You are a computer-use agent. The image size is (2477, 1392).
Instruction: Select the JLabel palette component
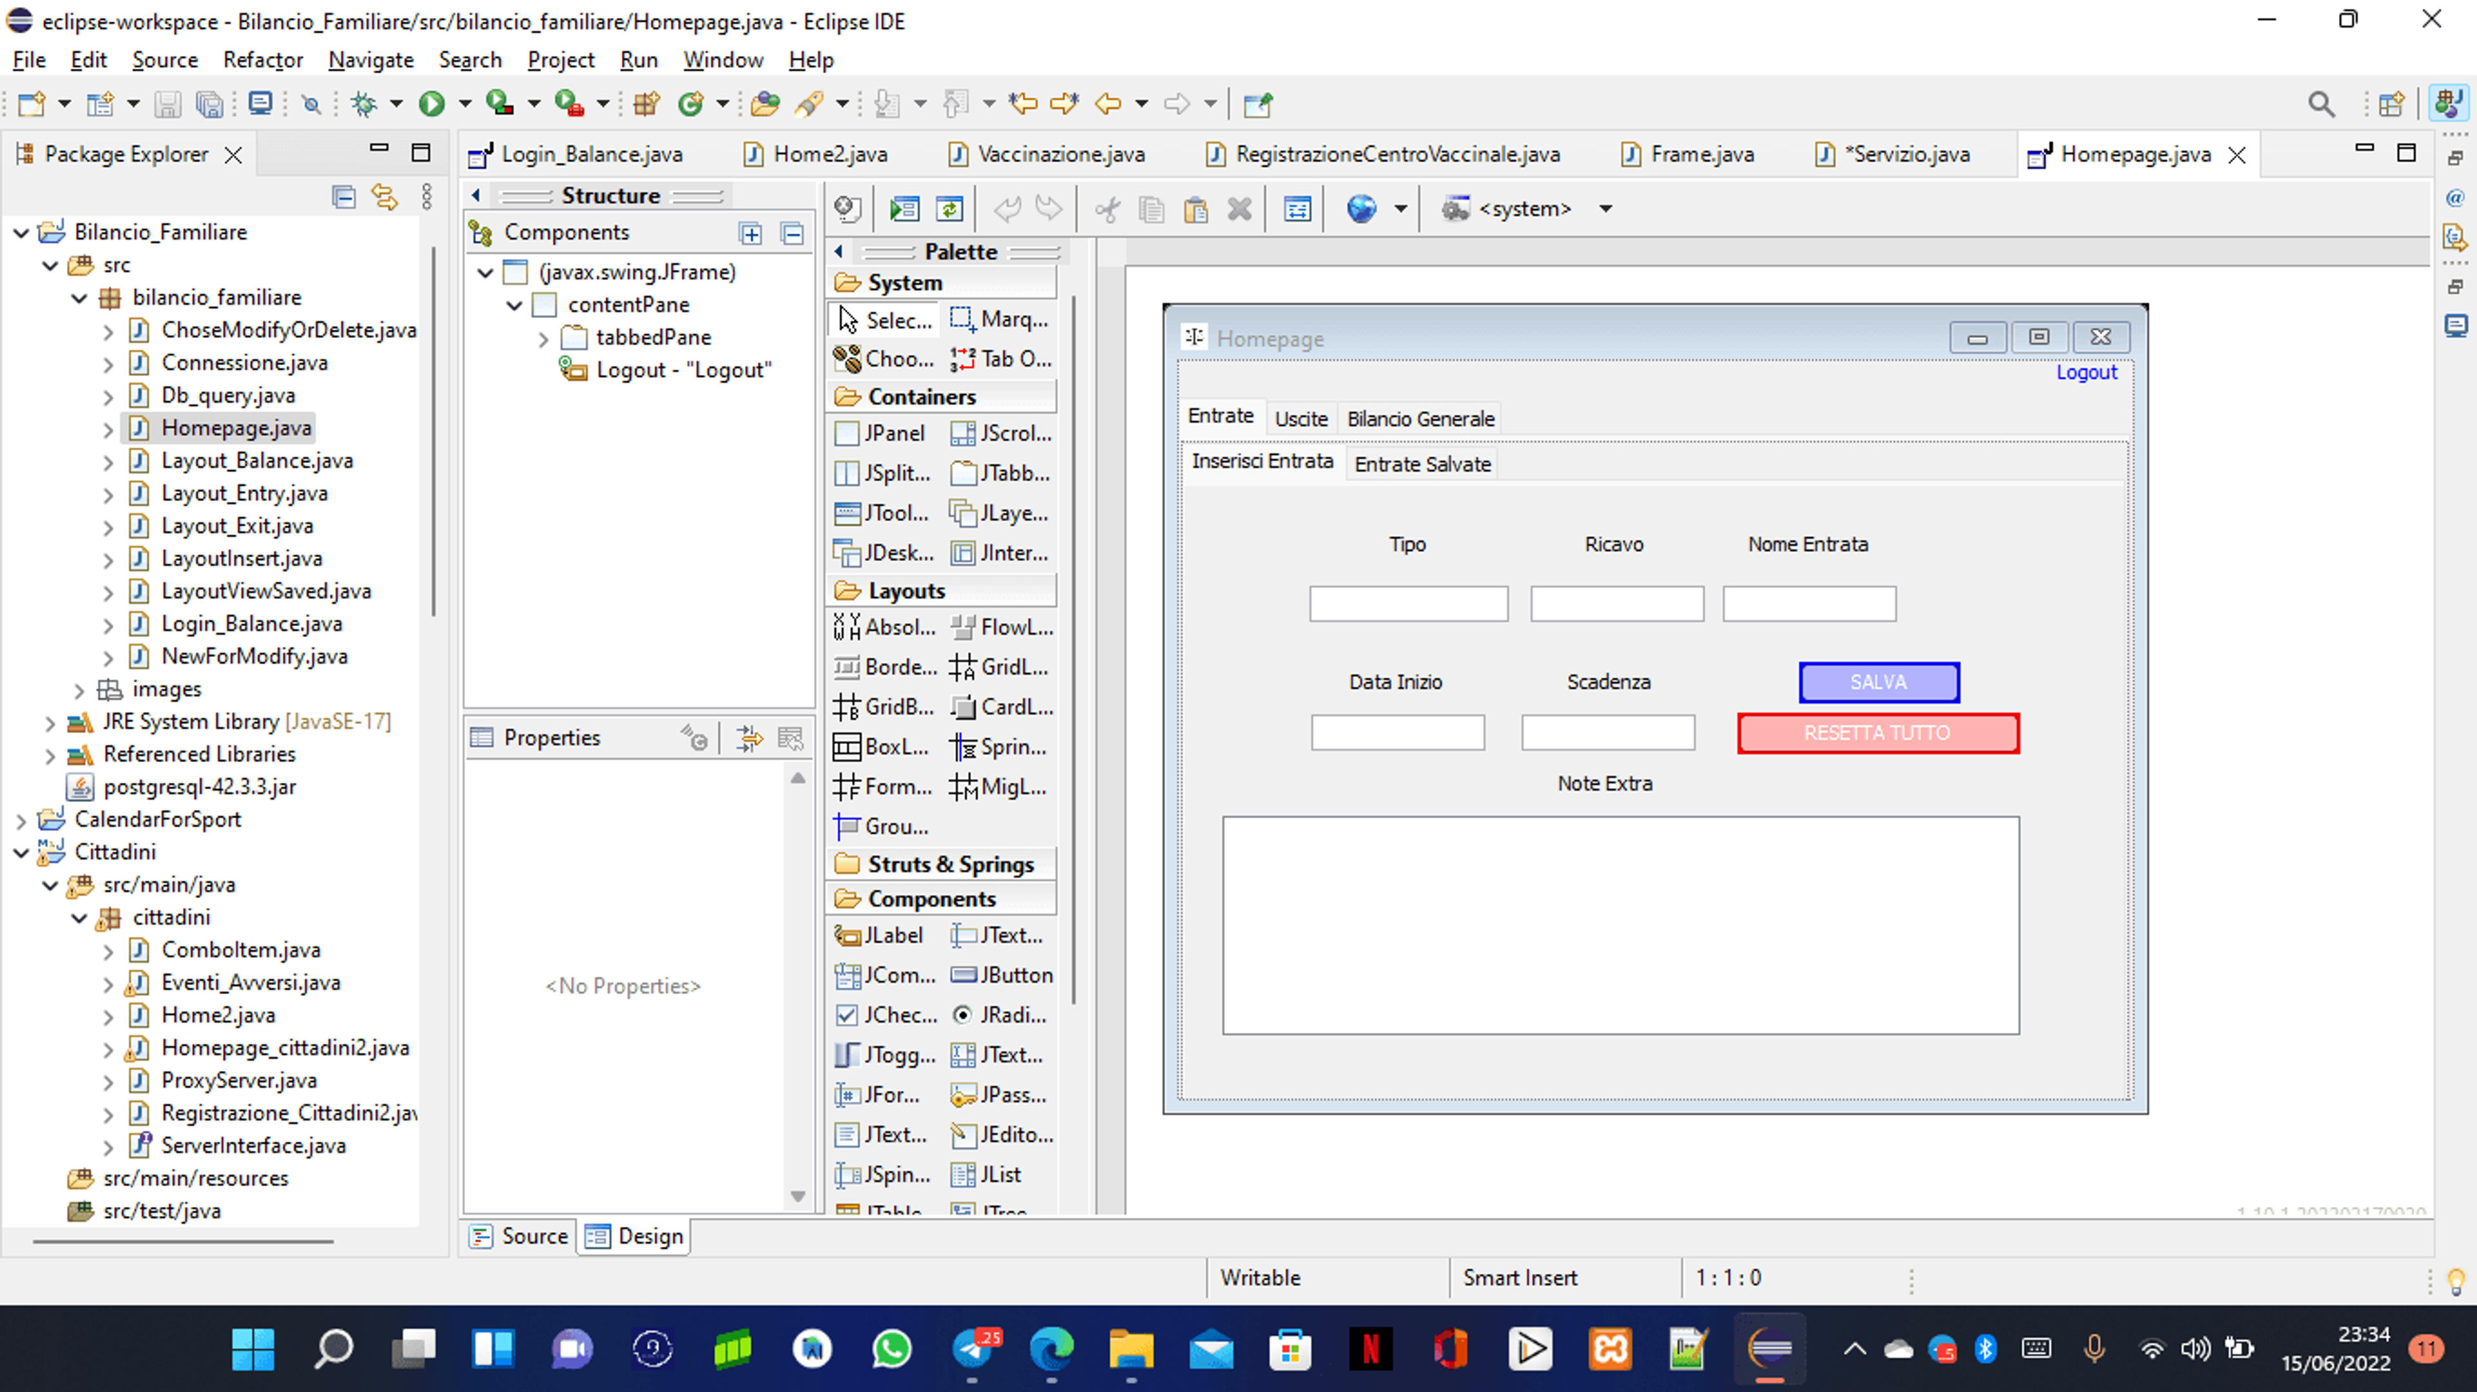pos(879,936)
